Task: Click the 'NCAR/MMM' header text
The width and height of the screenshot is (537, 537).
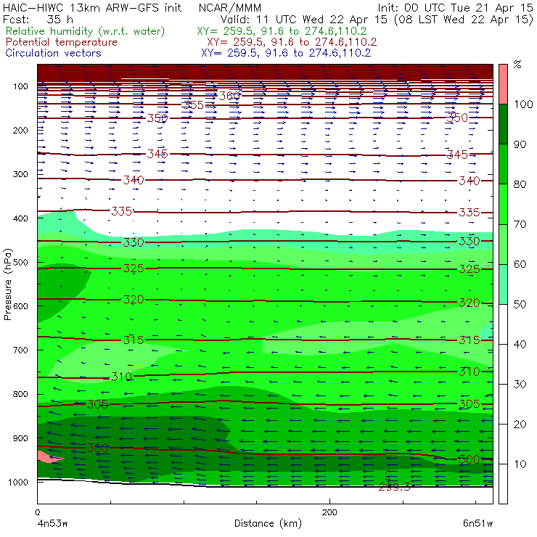Action: point(230,8)
